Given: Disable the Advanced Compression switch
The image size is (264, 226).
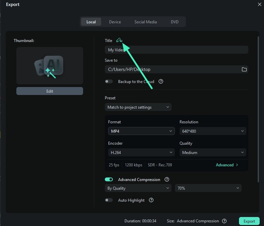Looking at the screenshot, I should point(109,179).
